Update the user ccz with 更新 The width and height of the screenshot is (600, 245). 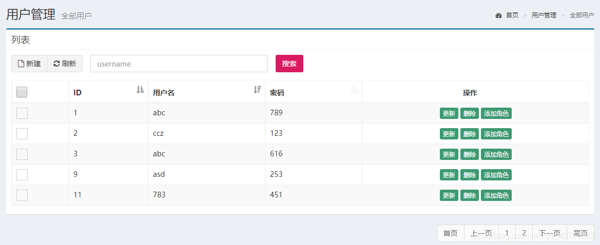pyautogui.click(x=449, y=134)
